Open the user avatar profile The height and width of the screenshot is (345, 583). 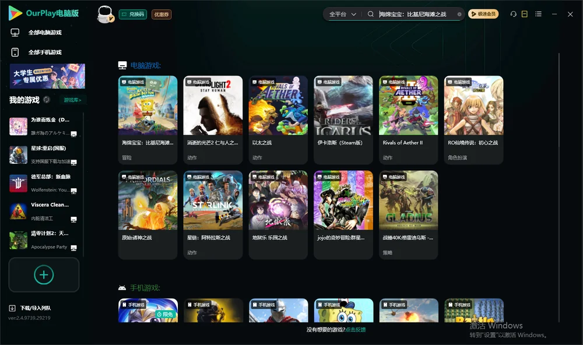[105, 14]
